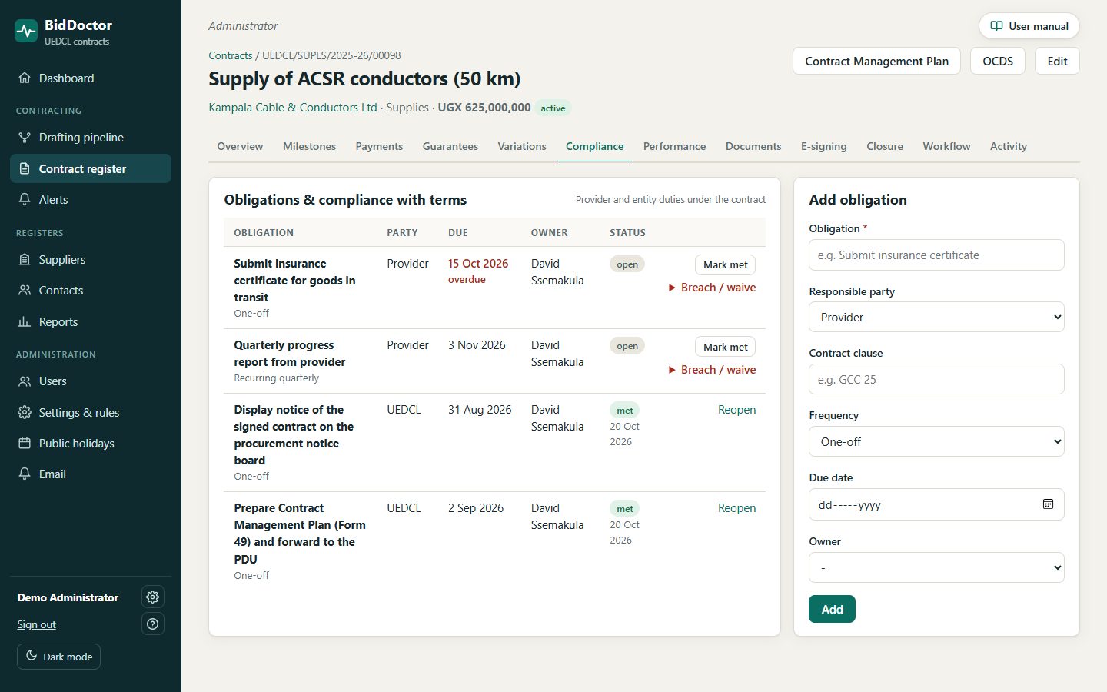This screenshot has width=1107, height=692.
Task: Click the gear icon beside Demo Administrator
Action: pos(153,597)
